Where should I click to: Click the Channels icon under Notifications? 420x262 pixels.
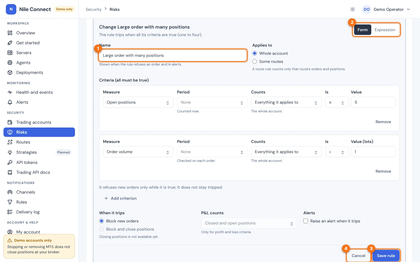[x=10, y=192]
